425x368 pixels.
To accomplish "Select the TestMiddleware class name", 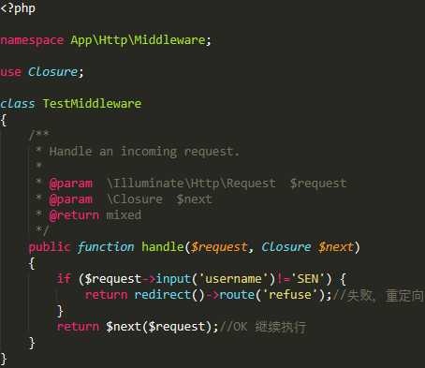I will click(92, 104).
